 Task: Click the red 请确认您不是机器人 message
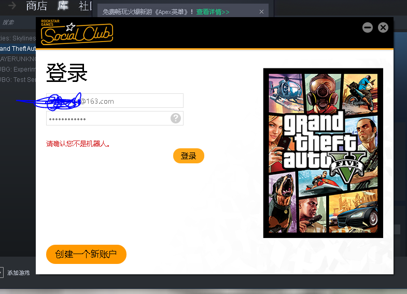[x=78, y=144]
